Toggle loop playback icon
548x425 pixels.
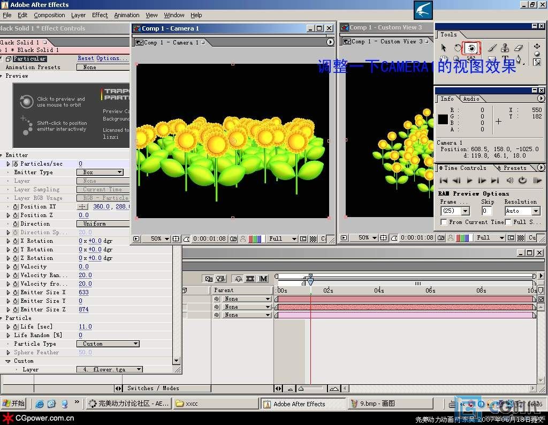(522, 181)
